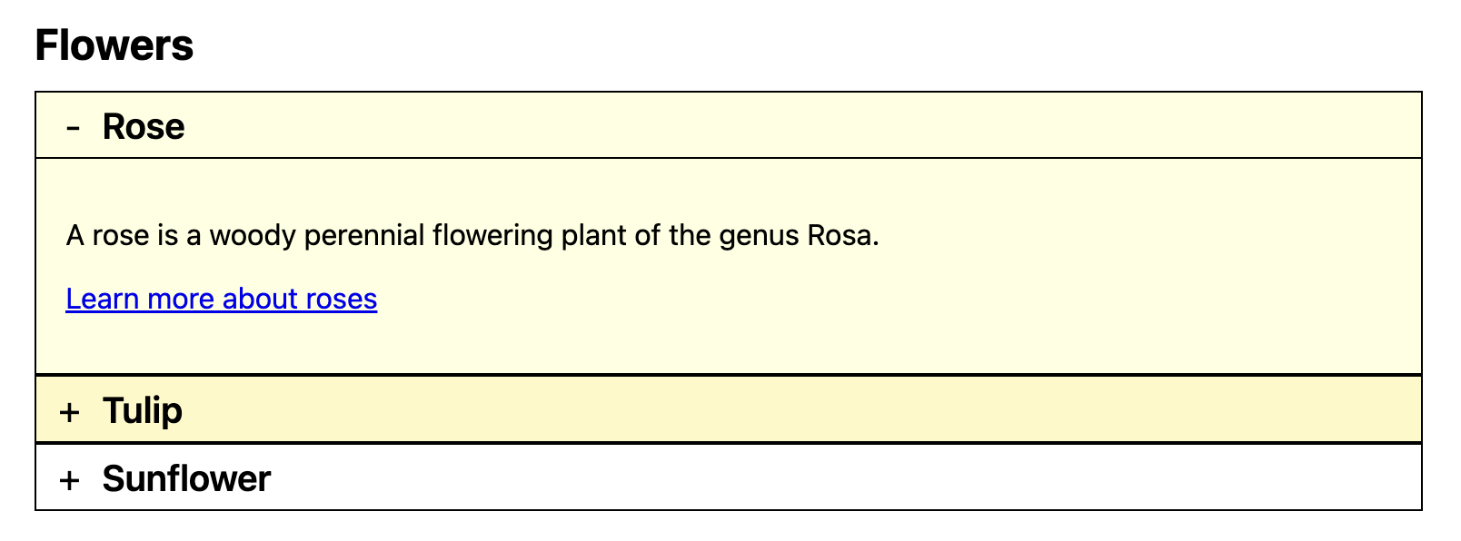
Task: Expand the Tulip accordion section
Action: (x=143, y=410)
